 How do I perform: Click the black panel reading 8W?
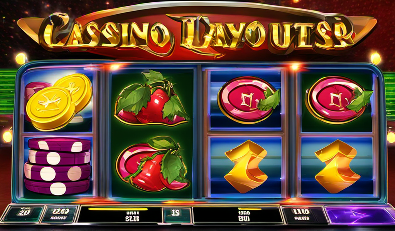click(238, 215)
